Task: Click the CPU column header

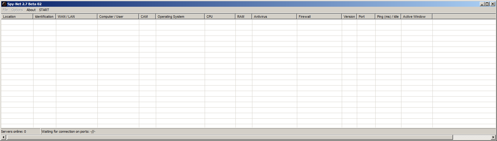Action: coord(220,17)
